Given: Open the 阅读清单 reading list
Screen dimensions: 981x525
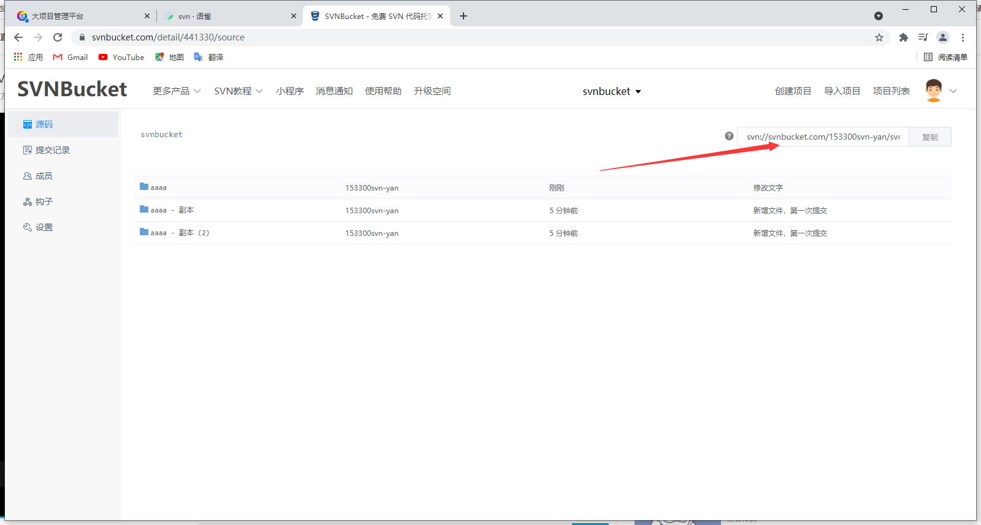Looking at the screenshot, I should [945, 57].
